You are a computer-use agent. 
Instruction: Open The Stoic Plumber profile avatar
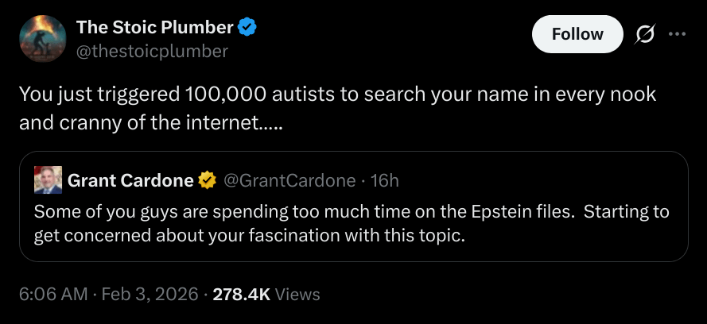[x=41, y=39]
